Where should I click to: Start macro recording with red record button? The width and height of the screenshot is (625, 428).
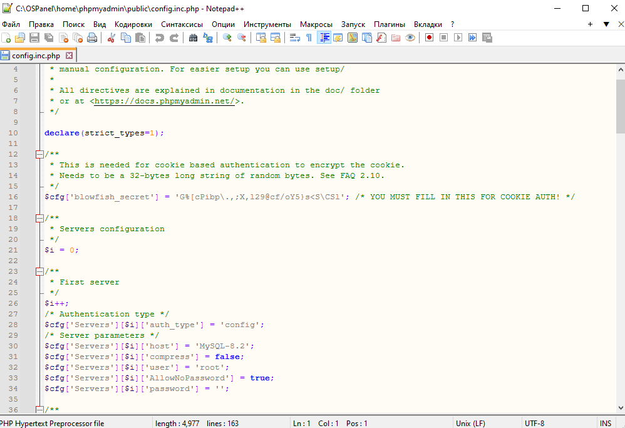click(x=429, y=38)
